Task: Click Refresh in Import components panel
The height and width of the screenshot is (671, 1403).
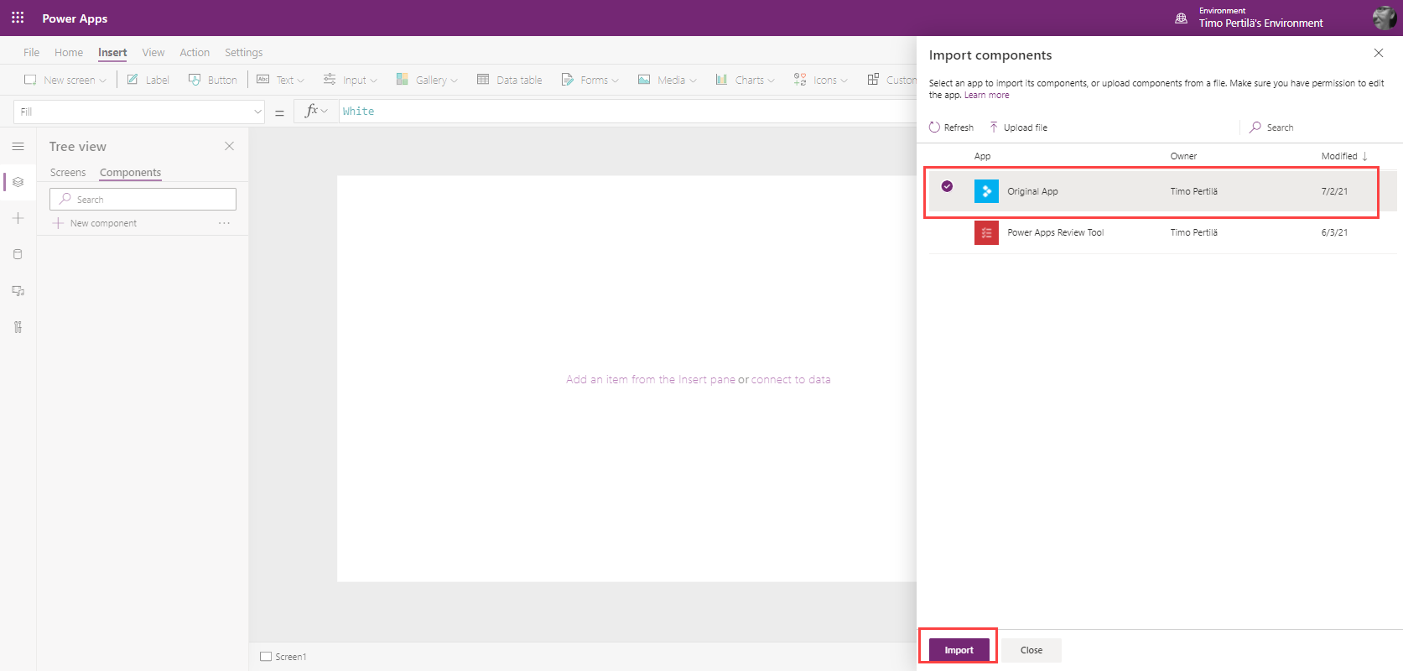Action: pyautogui.click(x=951, y=127)
